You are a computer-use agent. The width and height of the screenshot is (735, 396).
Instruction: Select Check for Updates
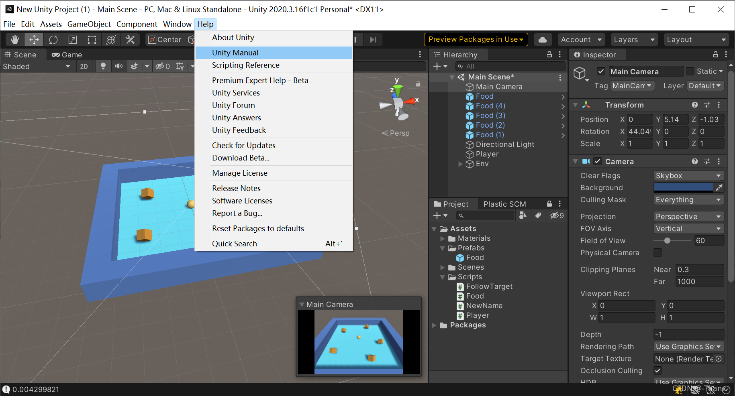click(x=274, y=145)
